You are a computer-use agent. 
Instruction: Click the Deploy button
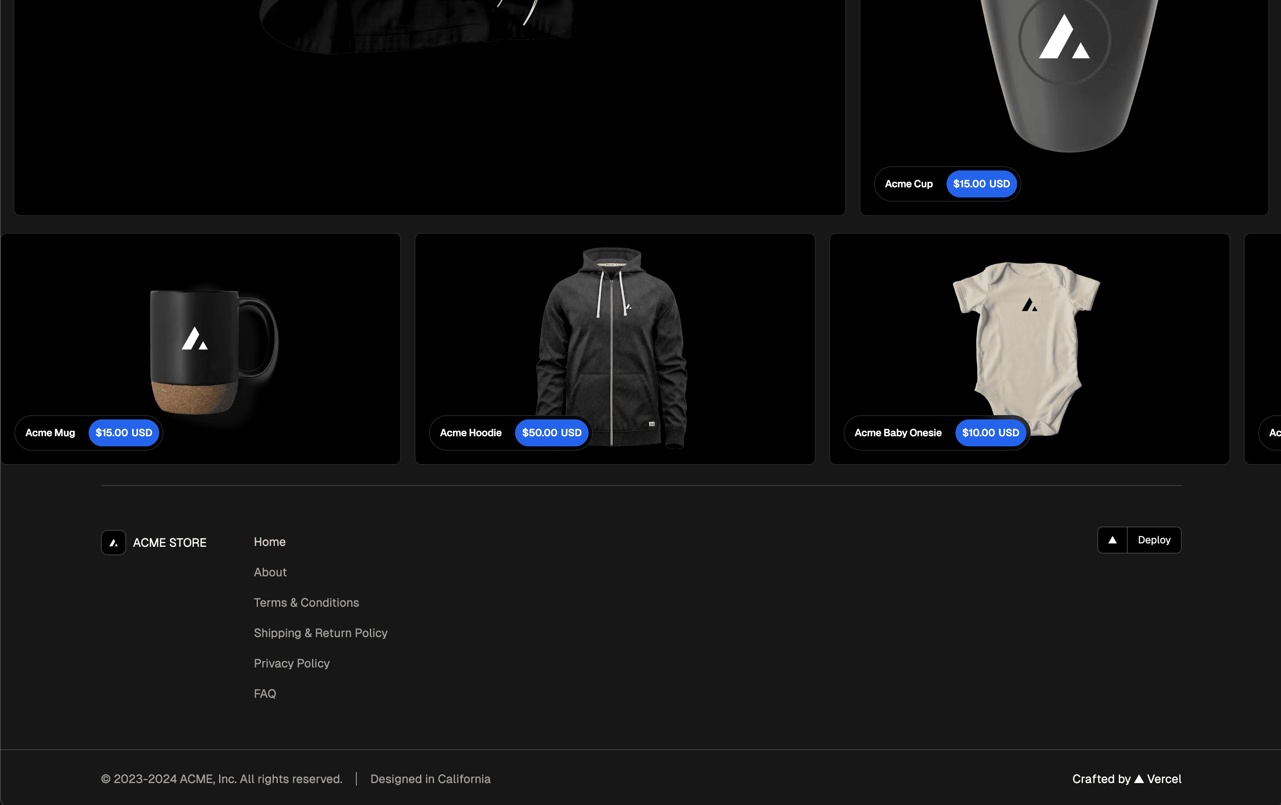[x=1154, y=540]
